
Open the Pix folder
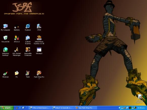17,75
